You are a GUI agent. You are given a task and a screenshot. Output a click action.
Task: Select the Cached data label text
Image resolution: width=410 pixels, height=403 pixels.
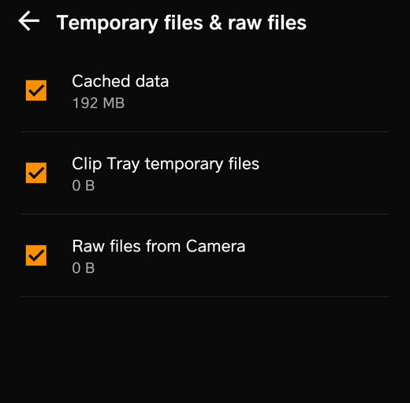(121, 81)
